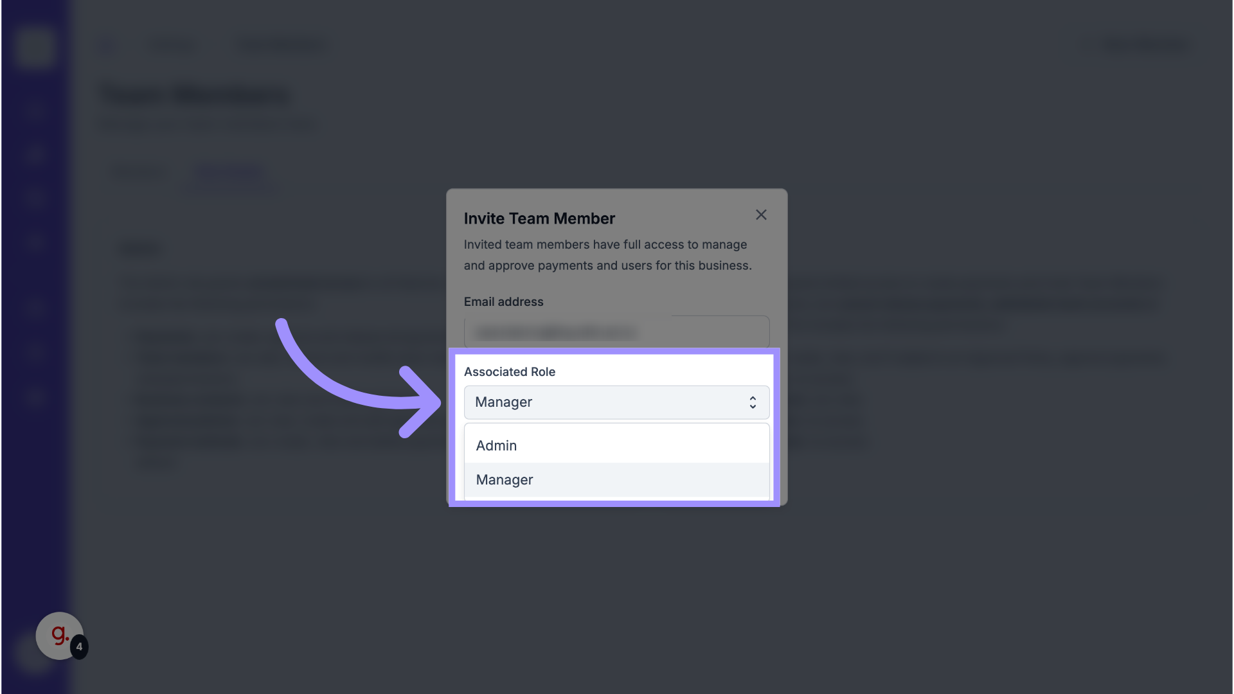The image size is (1234, 694).
Task: Click the bottom-most sidebar navigation icon
Action: (34, 397)
